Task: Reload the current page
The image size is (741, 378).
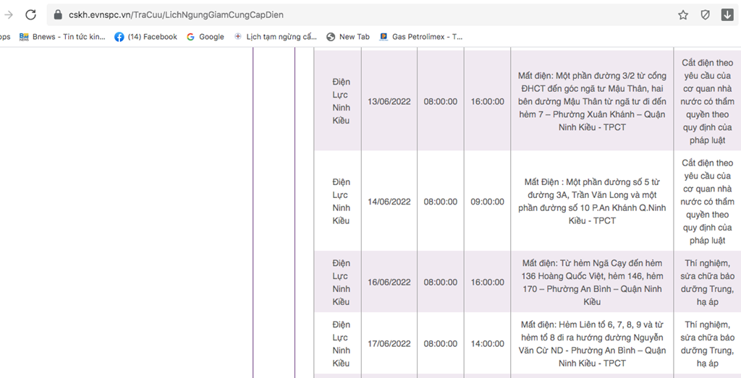Action: 30,14
